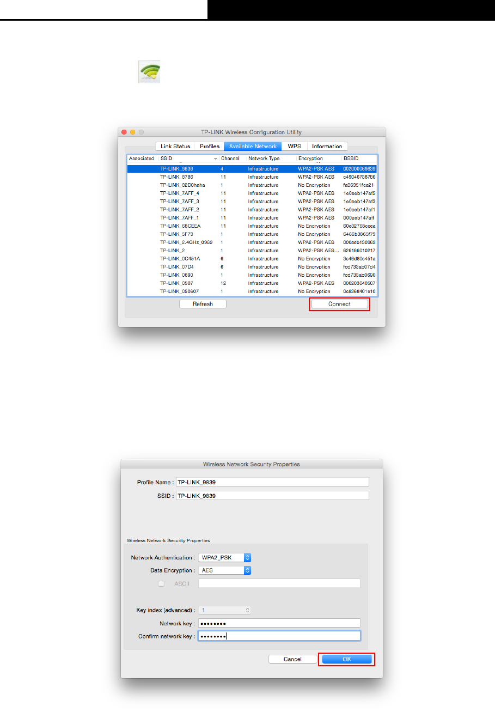Click the SSID input field

(x=272, y=496)
